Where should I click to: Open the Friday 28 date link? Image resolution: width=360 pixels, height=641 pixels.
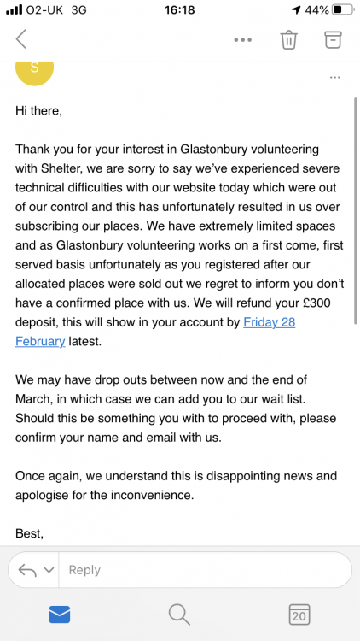click(x=269, y=322)
